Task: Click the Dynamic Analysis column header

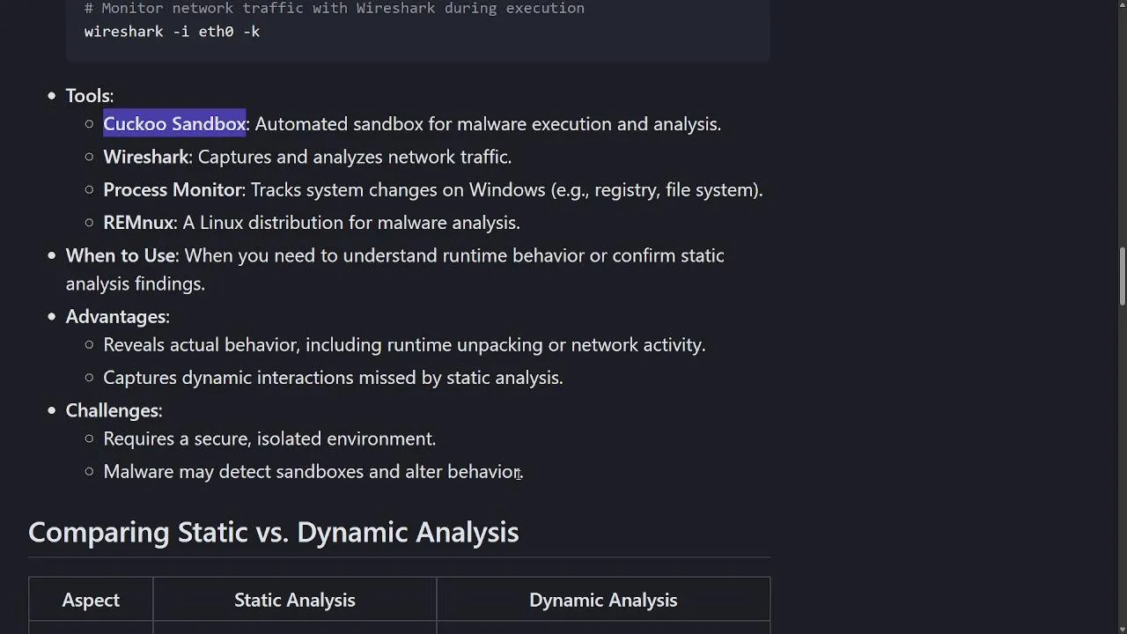Action: coord(603,600)
